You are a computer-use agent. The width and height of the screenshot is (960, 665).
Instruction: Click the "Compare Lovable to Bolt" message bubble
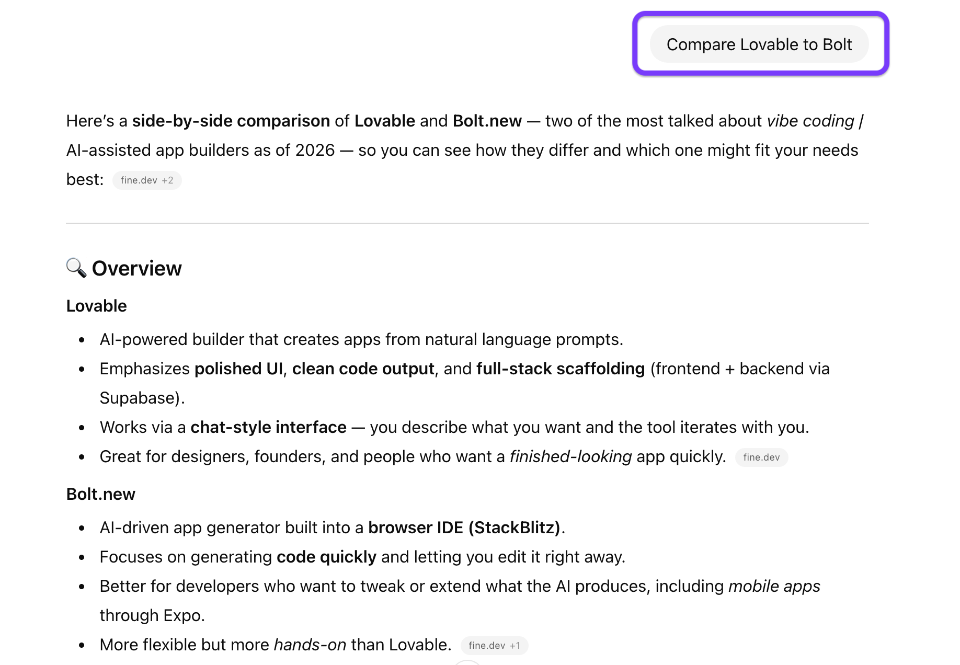coord(759,44)
